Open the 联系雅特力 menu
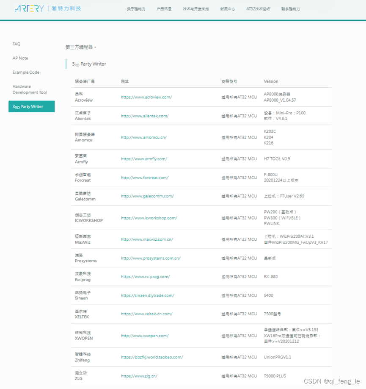 (290, 9)
